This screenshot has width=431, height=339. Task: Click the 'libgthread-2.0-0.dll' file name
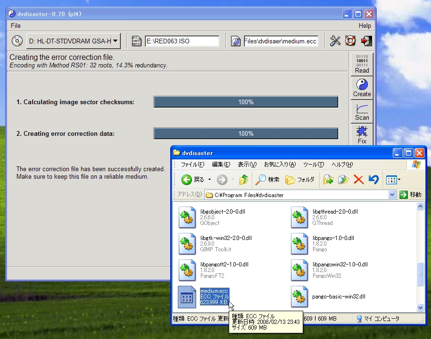335,211
